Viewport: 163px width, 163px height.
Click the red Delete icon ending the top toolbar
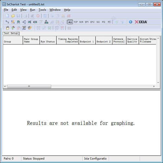point(69,16)
